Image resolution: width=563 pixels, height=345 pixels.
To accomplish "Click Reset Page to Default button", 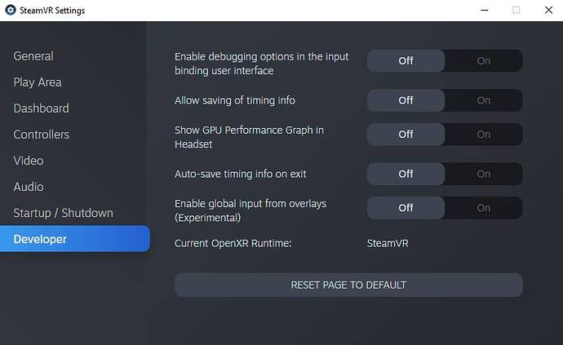I will click(348, 285).
